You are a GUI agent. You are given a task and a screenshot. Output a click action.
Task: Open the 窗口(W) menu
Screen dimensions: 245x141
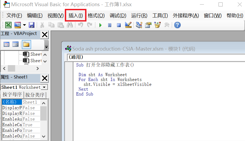pos(213,16)
